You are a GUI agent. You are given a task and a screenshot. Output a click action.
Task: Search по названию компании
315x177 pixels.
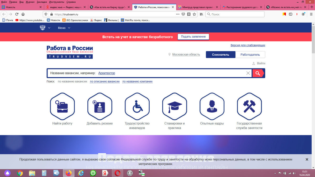(137, 82)
